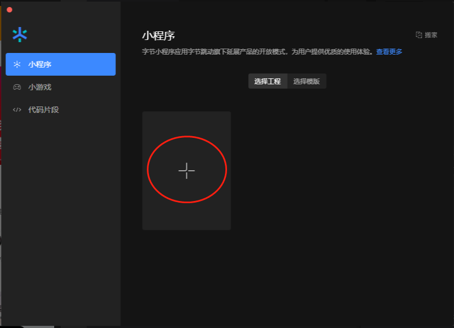Open the 查看更多 link
This screenshot has width=454, height=328.
pyautogui.click(x=389, y=52)
